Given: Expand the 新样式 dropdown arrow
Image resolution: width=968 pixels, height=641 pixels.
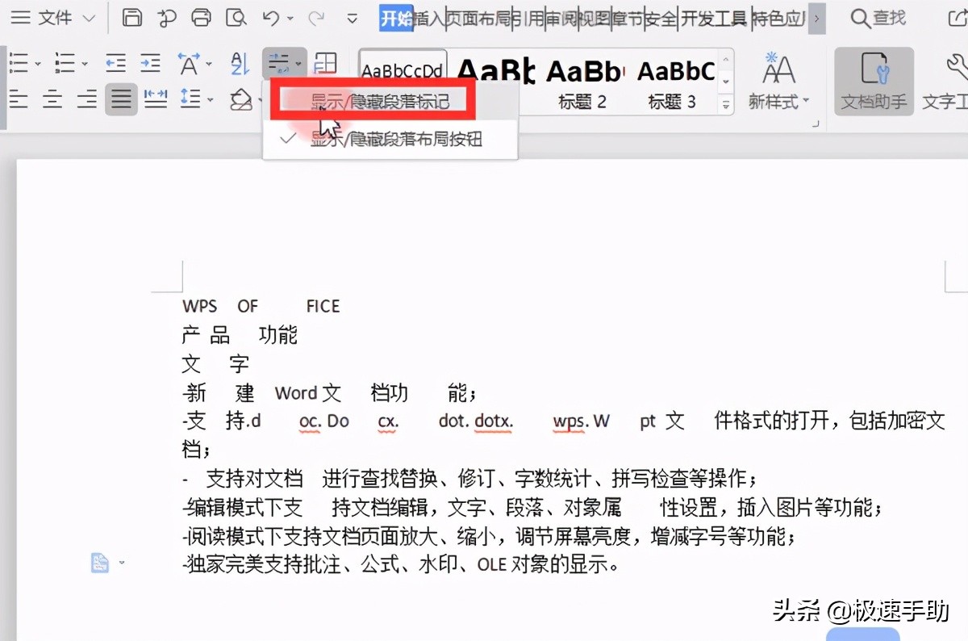Looking at the screenshot, I should click(x=805, y=102).
